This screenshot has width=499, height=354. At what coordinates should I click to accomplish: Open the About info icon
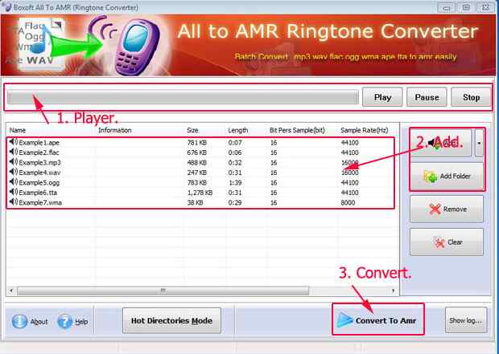click(20, 321)
